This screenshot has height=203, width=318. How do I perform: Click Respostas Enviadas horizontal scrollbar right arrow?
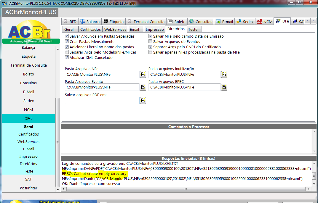(x=309, y=189)
